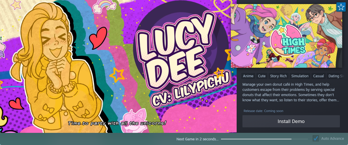The height and width of the screenshot is (145, 348).
Task: Add game to wishlist with star icon
Action: (x=340, y=7)
